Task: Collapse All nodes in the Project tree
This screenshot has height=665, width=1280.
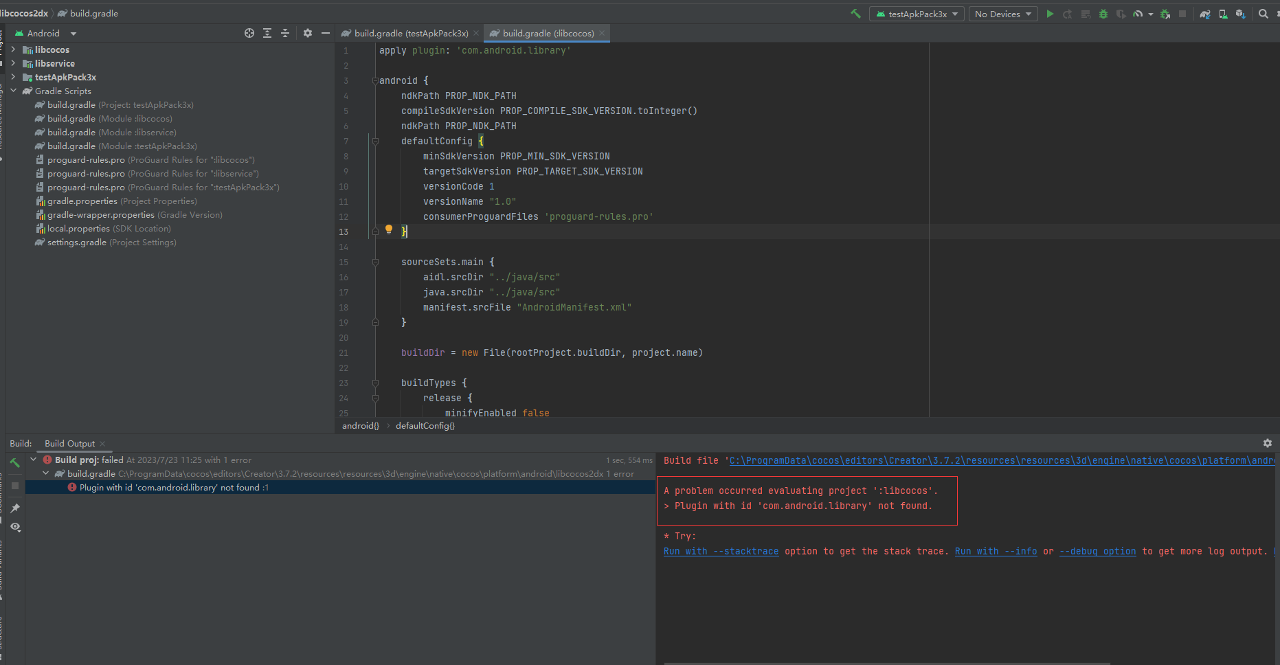Action: click(285, 32)
